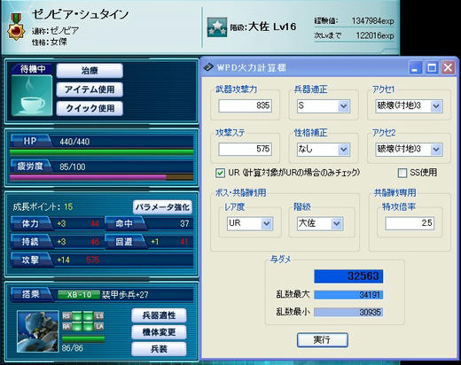Click 実行 to run the calculation
The image size is (461, 365).
click(x=323, y=340)
